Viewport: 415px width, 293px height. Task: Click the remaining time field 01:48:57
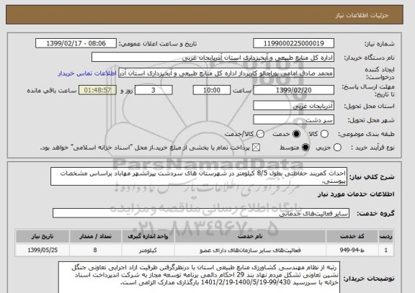[97, 90]
